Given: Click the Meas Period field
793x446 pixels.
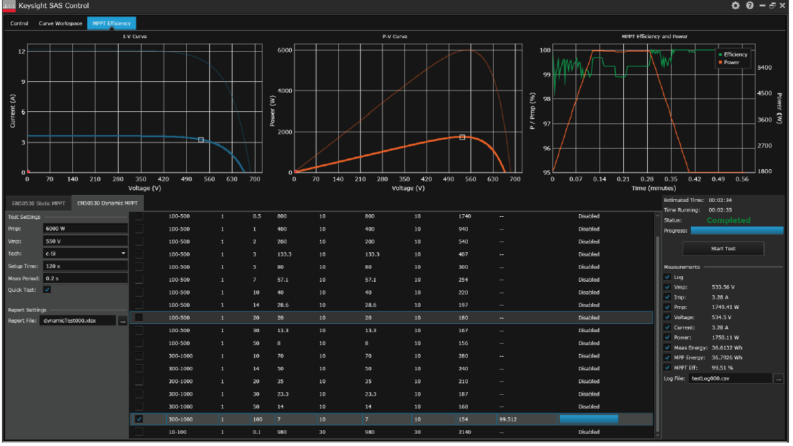Looking at the screenshot, I should [85, 279].
